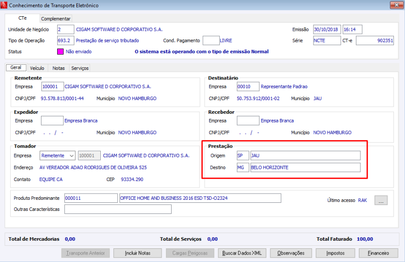Click the Total Faturado value 100,00

point(365,239)
